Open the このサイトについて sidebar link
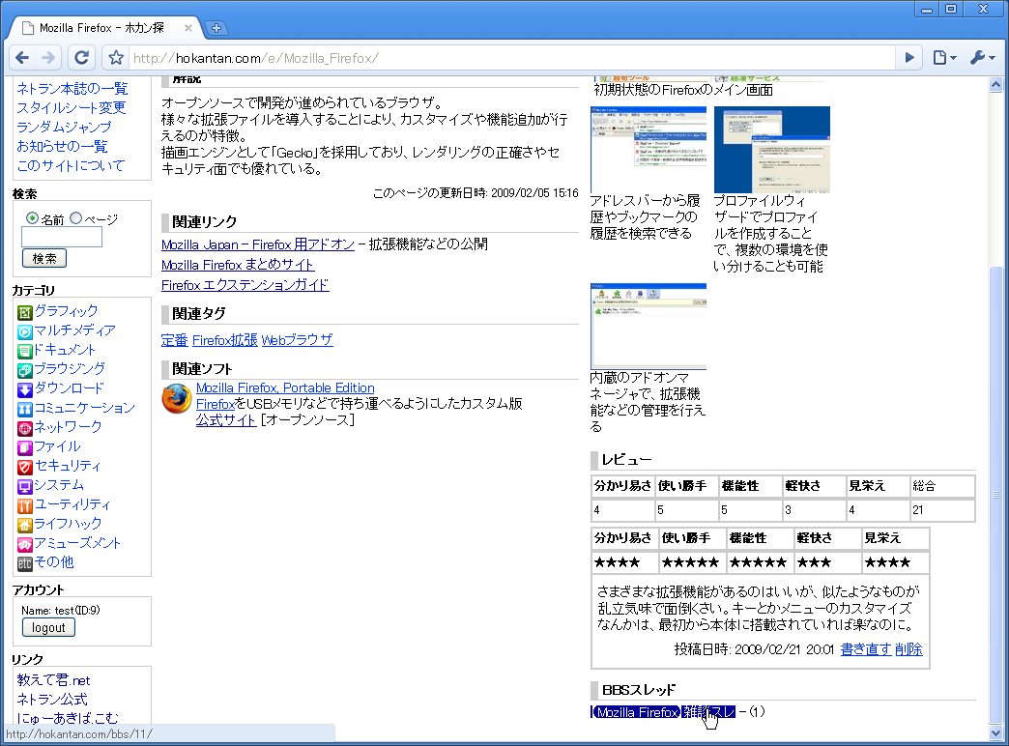 point(71,165)
